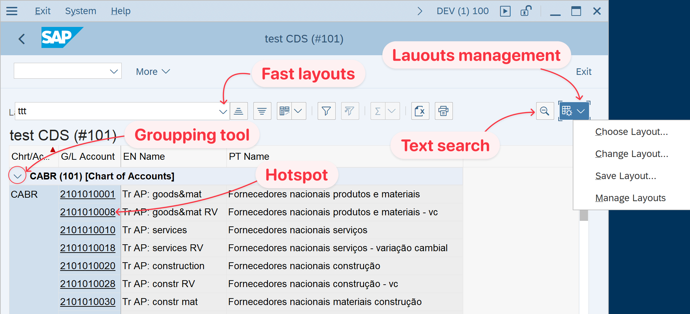Open the layout dropdown showing ttt
This screenshot has height=314, width=690.
coord(222,111)
